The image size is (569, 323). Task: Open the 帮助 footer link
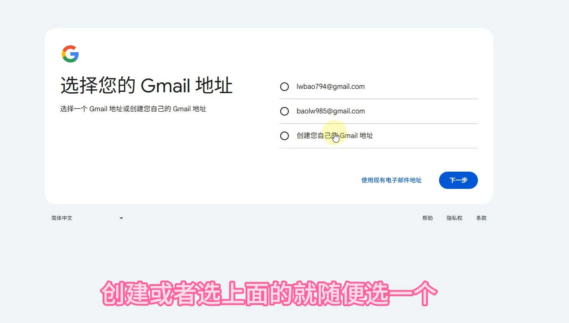(427, 218)
